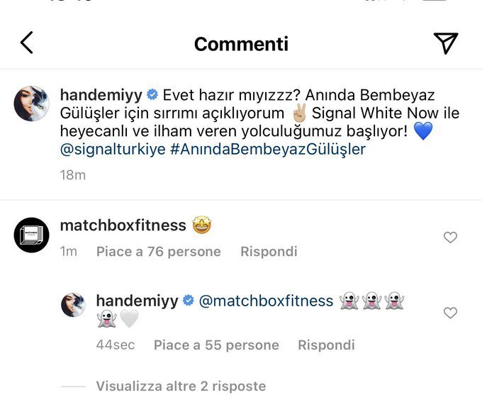Like the matchboxfitness comment with heart
482x412 pixels.
(450, 238)
